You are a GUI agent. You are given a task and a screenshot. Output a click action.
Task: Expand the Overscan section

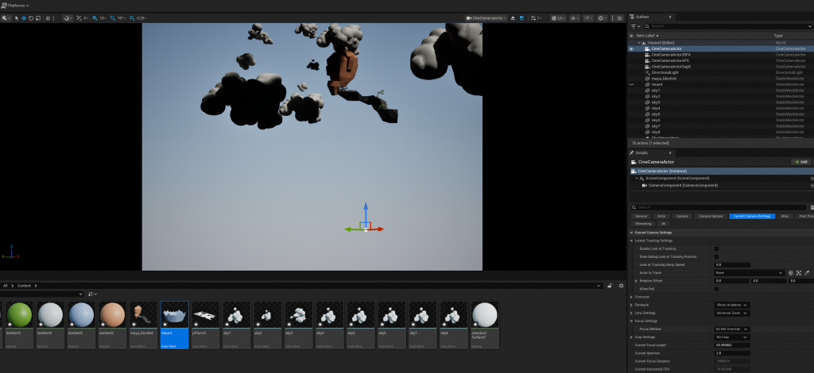pos(631,296)
